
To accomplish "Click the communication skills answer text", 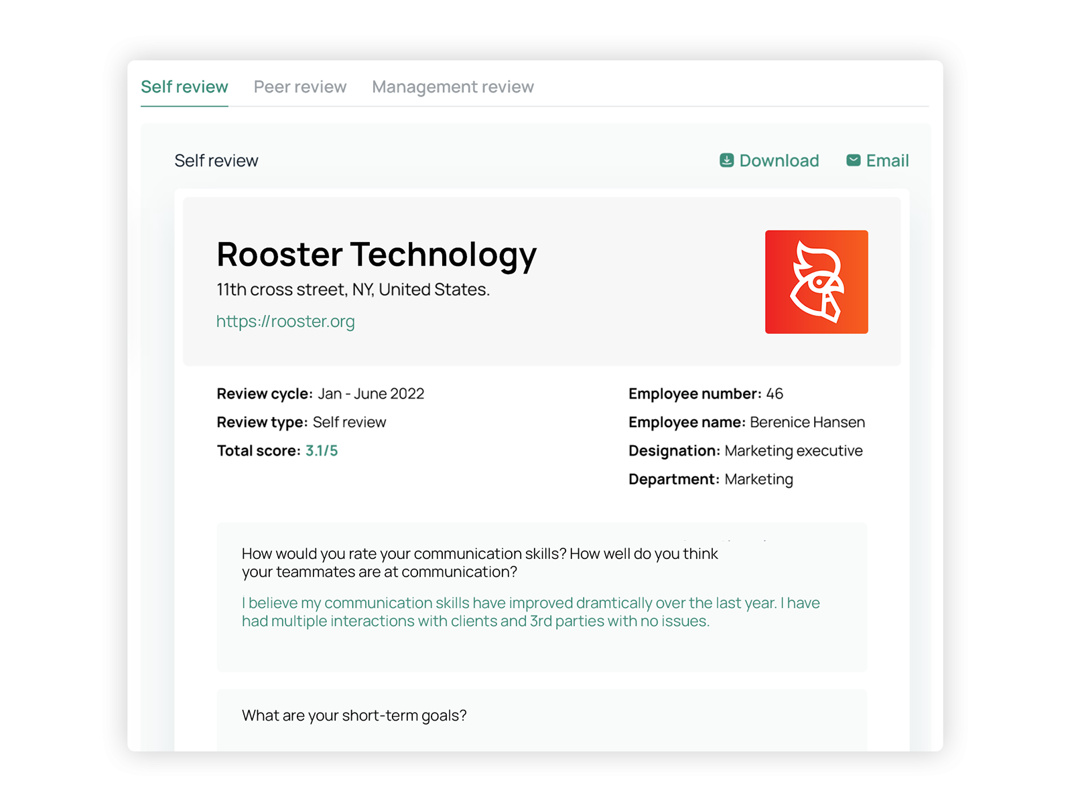I will point(531,612).
